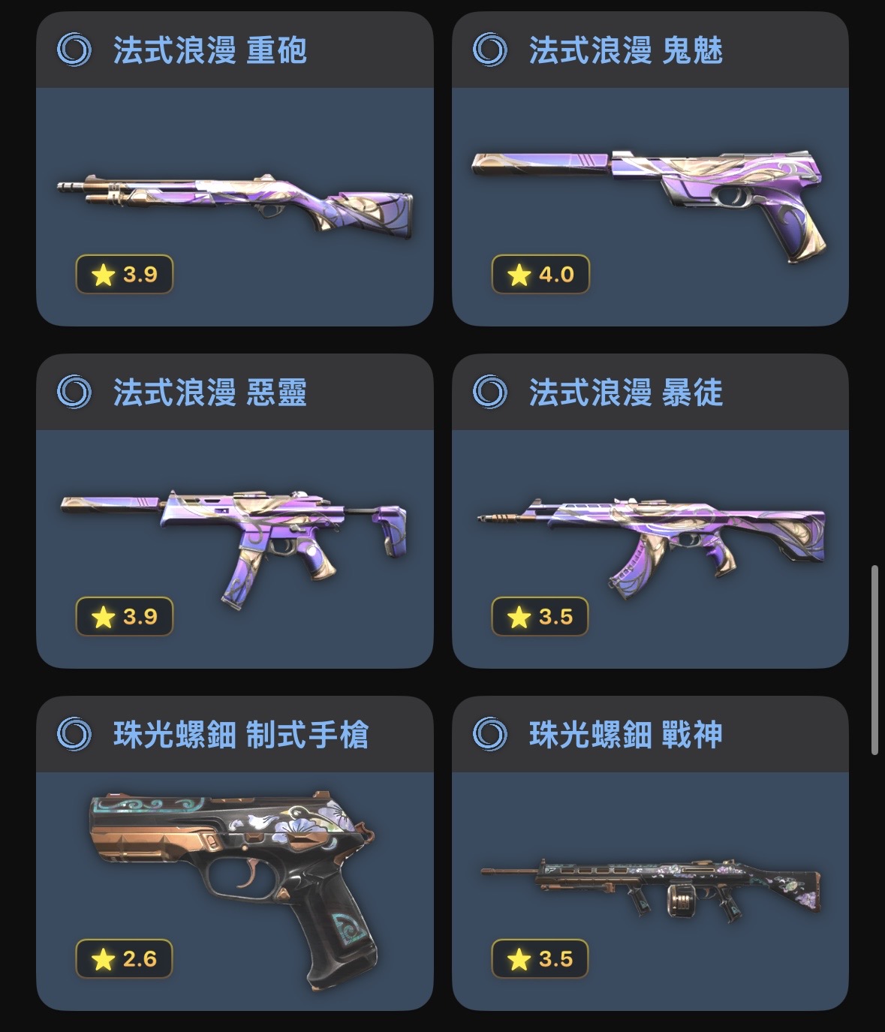Select the 珠光螺鈿 戰神 title text
Image resolution: width=885 pixels, height=1032 pixels.
[x=626, y=734]
